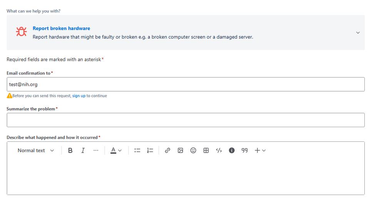Viewport: 384px width, 200px height.
Task: Insert an image into description
Action: click(180, 150)
